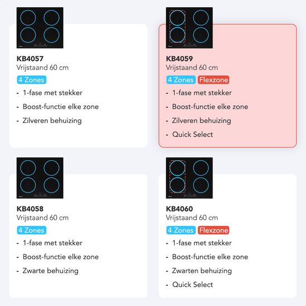Click the KB4058 product title

[30, 209]
